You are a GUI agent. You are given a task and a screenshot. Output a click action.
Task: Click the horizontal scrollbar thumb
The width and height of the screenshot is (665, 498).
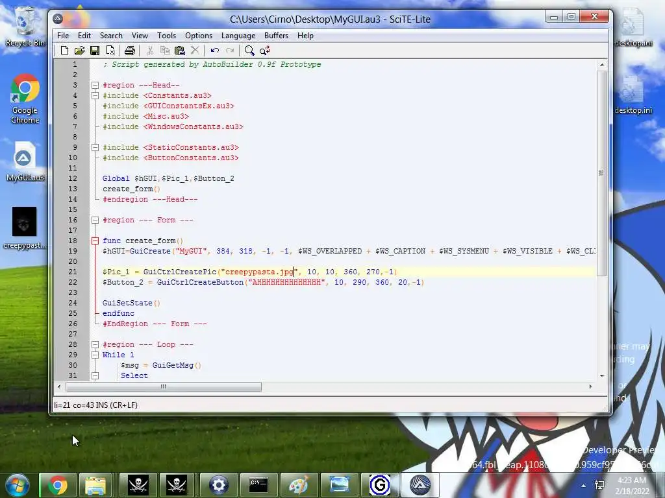pos(164,386)
